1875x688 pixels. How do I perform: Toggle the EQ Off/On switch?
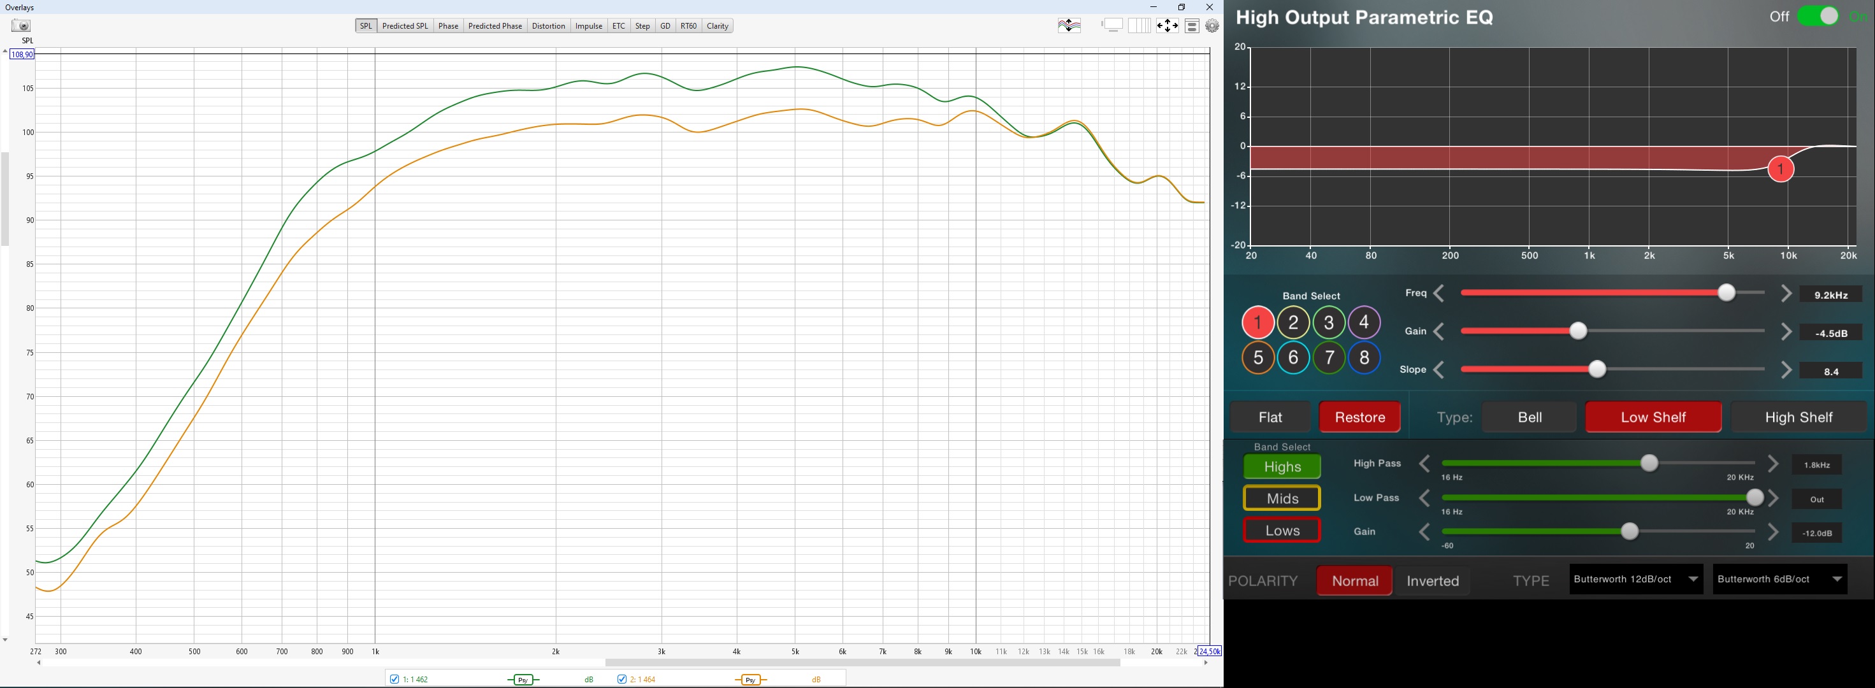click(x=1818, y=17)
